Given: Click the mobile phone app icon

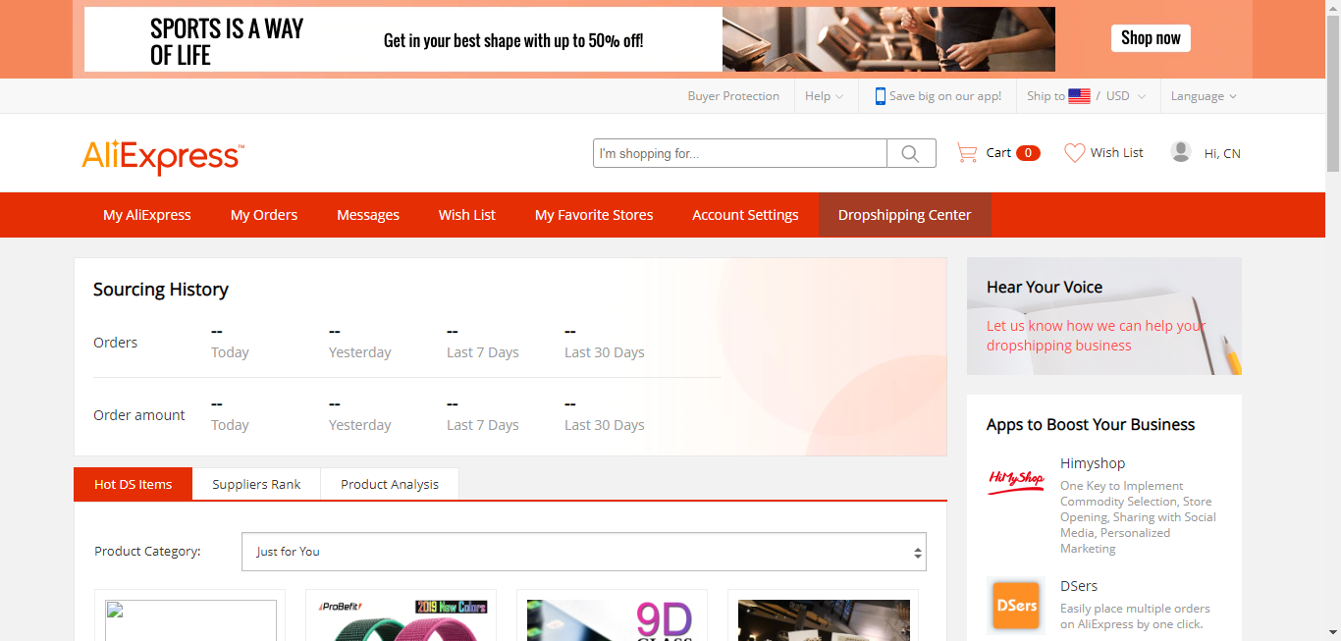Looking at the screenshot, I should click(881, 96).
